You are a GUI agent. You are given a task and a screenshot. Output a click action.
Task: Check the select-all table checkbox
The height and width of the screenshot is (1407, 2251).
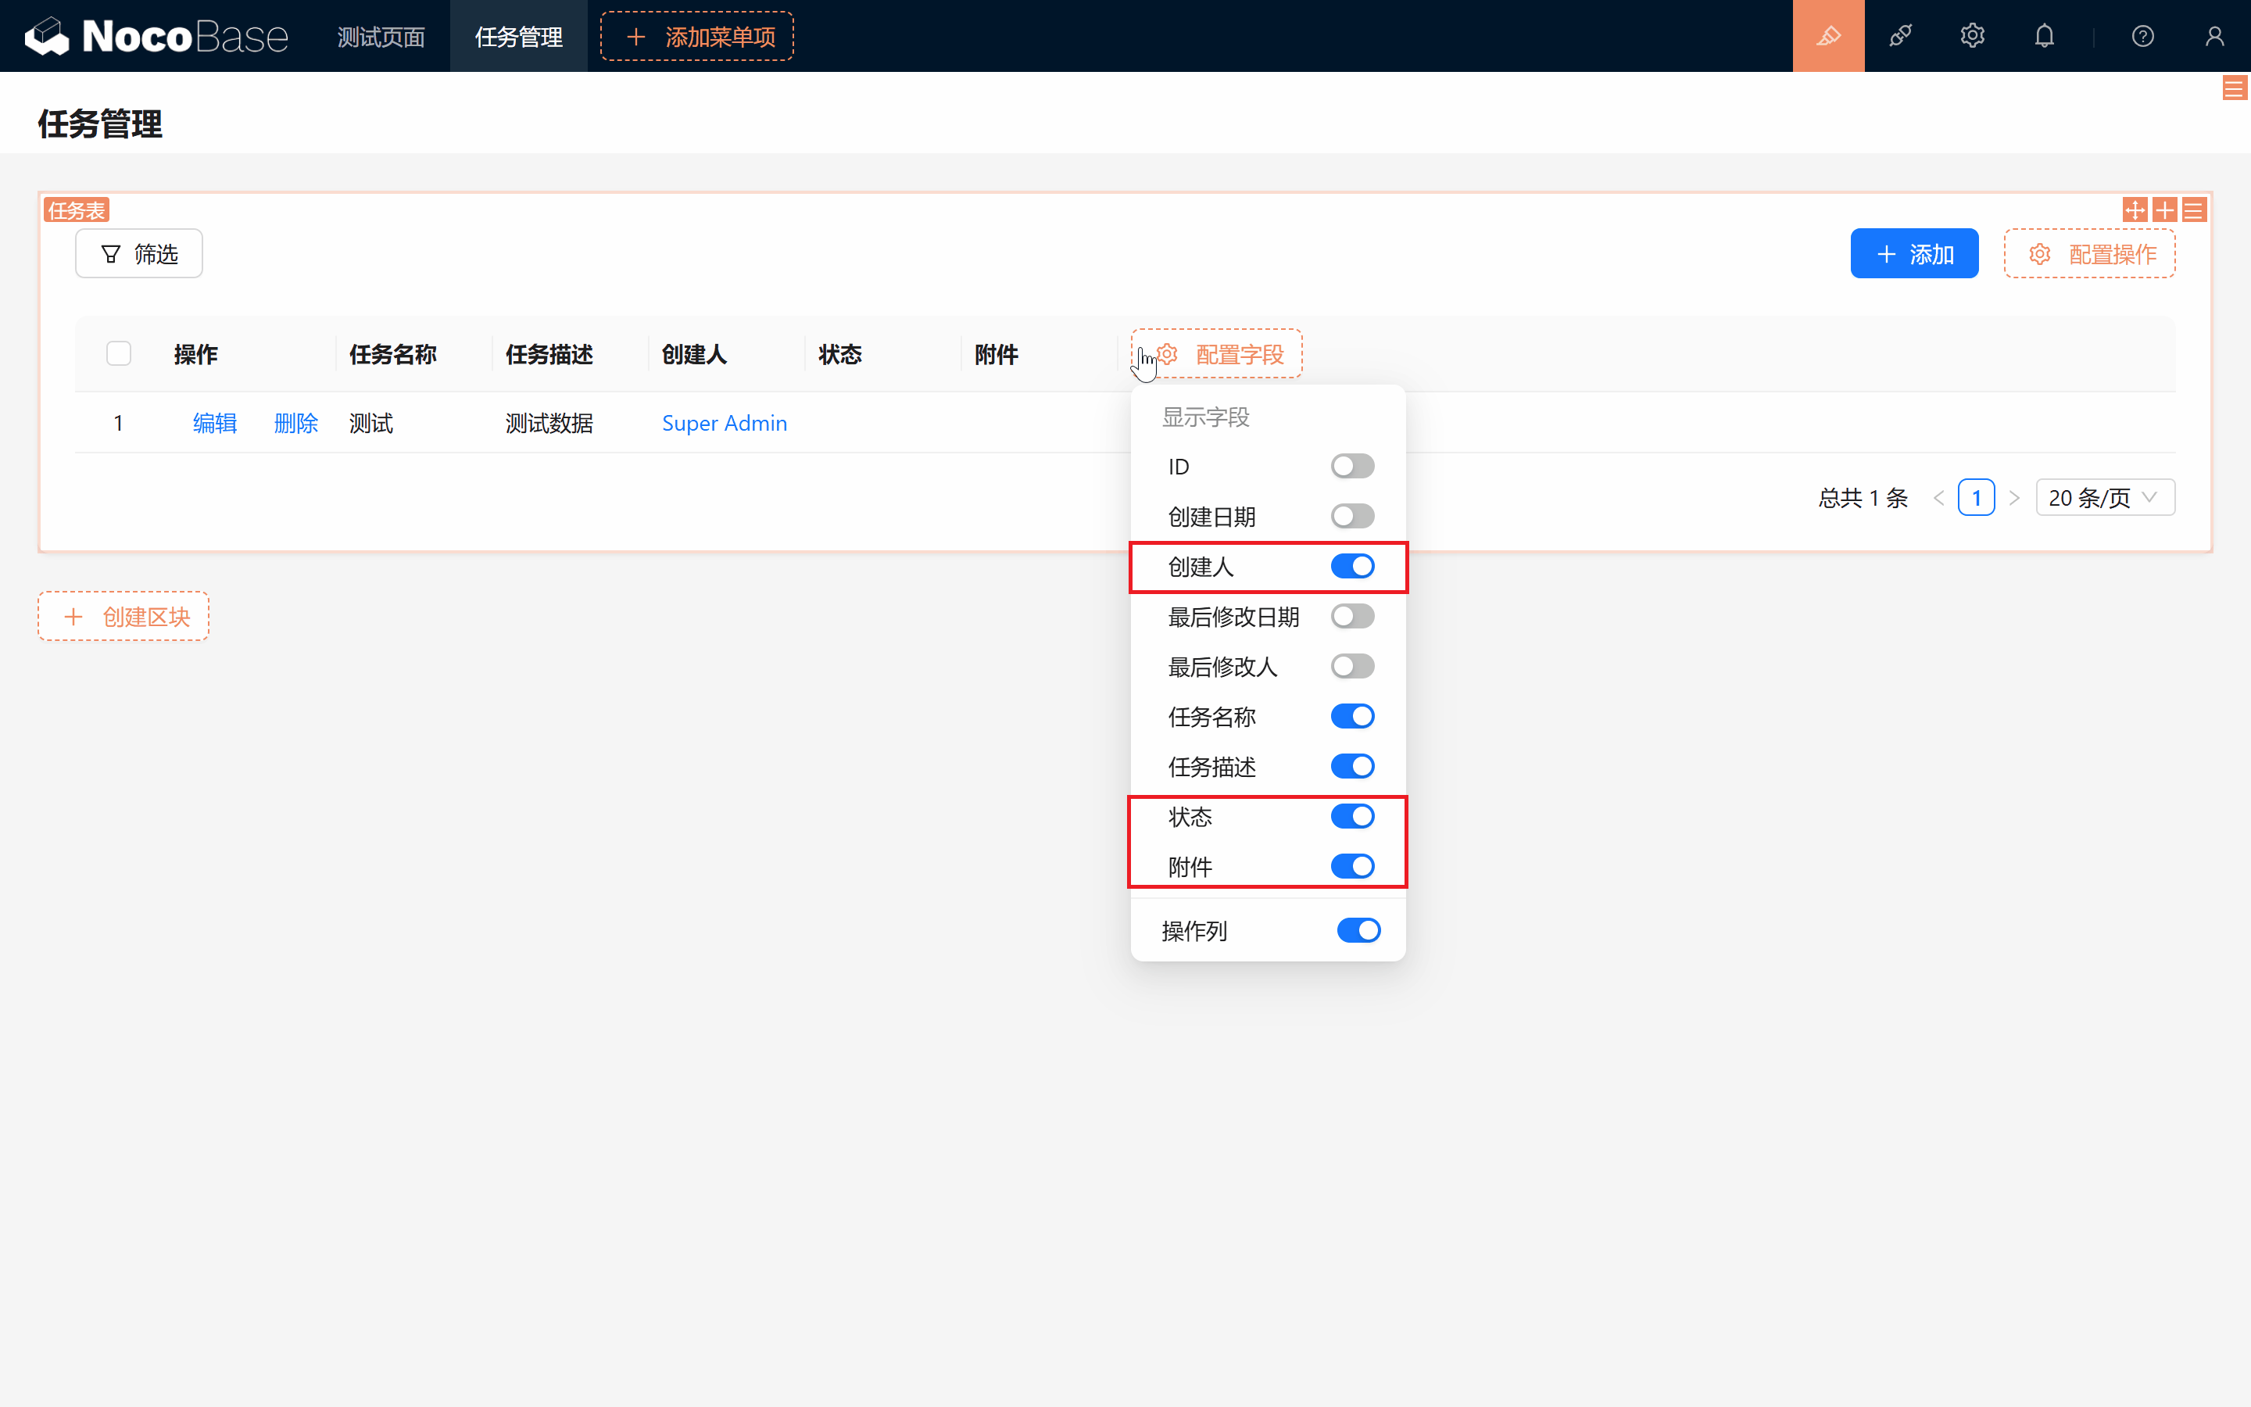coord(119,353)
